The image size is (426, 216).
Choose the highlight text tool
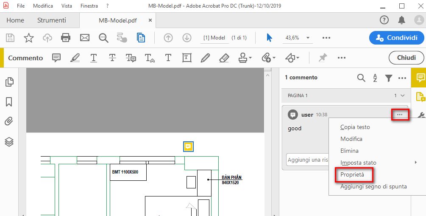75,58
